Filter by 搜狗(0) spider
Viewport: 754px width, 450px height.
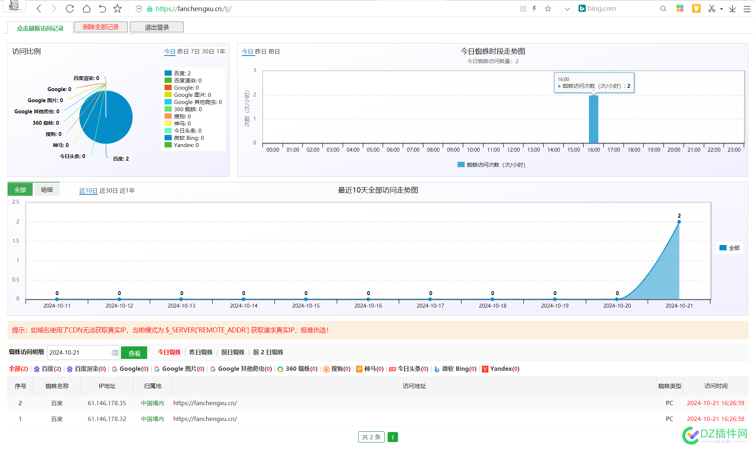tap(337, 369)
